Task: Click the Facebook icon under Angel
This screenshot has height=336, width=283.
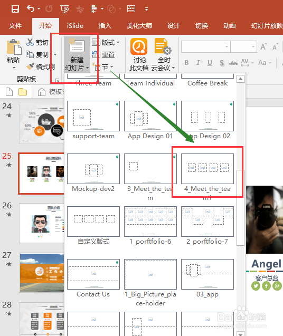Action: tap(267, 286)
